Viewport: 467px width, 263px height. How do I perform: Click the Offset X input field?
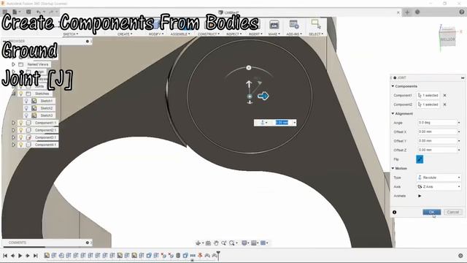(x=437, y=131)
